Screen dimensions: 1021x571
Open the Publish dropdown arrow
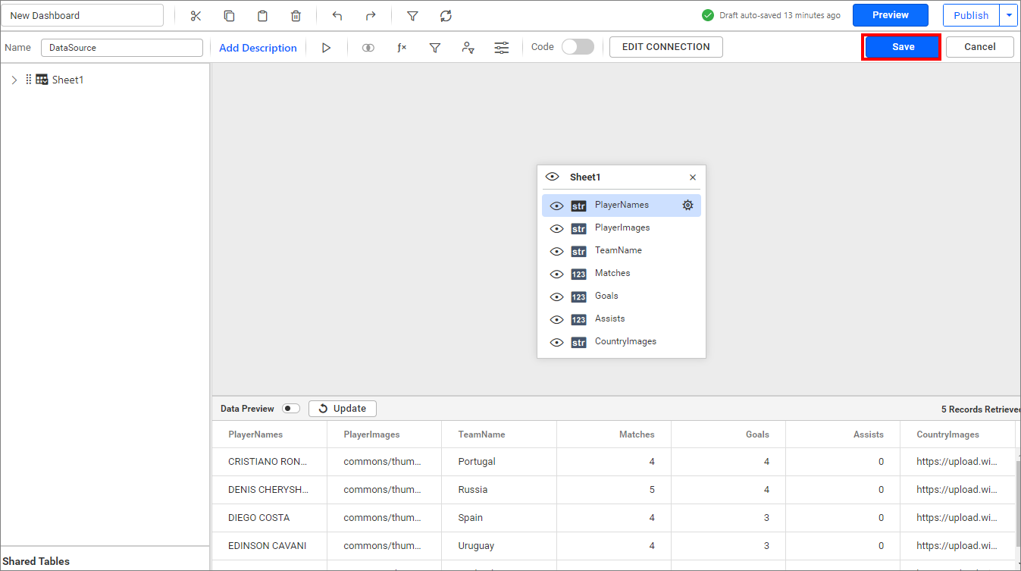(x=1008, y=15)
